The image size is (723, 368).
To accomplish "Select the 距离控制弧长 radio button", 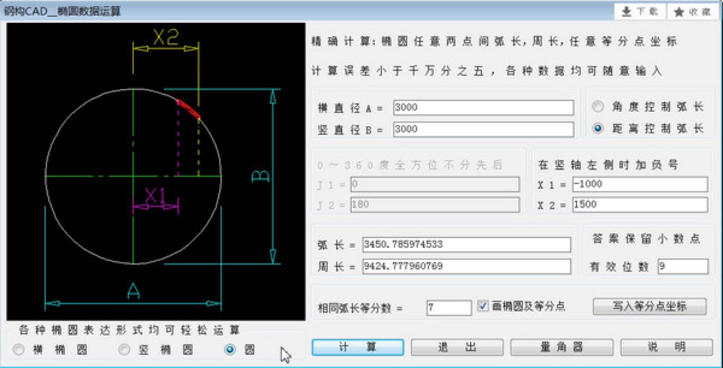I will 598,127.
